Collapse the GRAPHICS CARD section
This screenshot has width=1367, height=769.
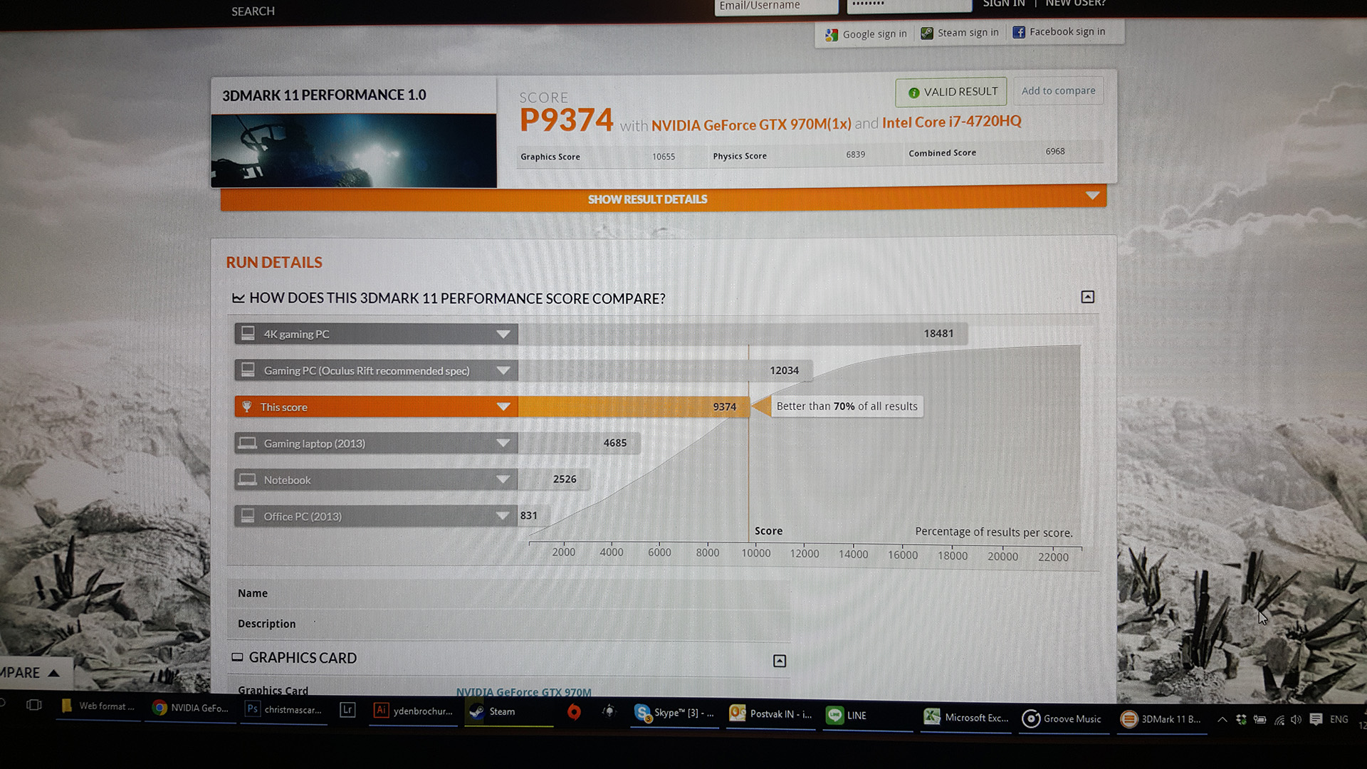(780, 661)
